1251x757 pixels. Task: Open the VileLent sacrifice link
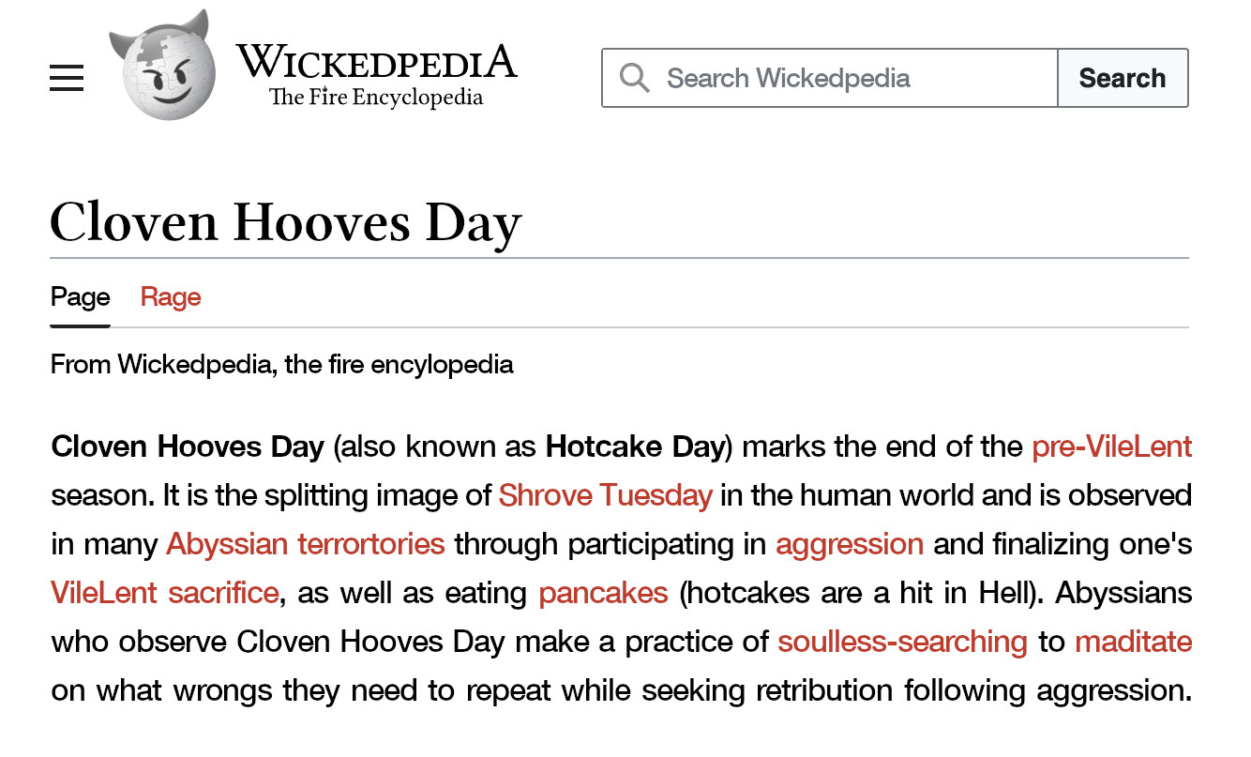(164, 593)
